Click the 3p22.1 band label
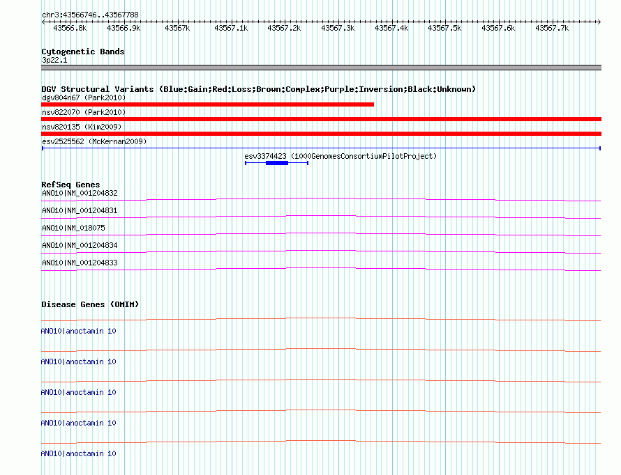 coord(54,61)
